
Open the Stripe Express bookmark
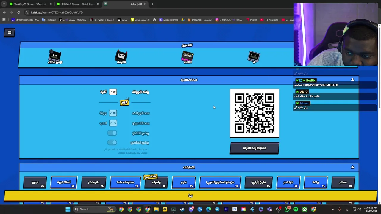(x=168, y=20)
